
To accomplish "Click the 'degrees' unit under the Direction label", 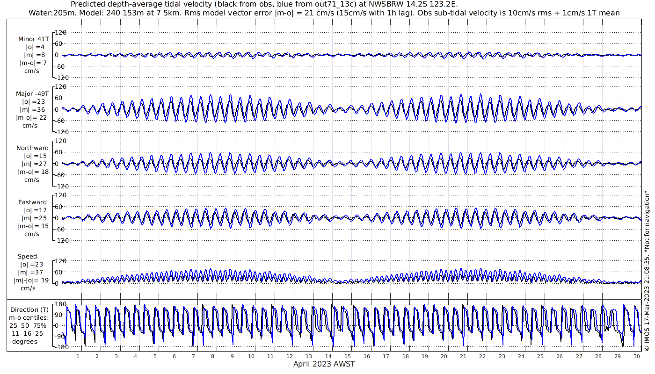I will (x=25, y=342).
